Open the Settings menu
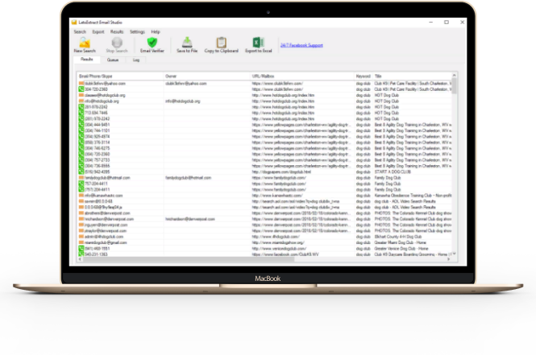 tap(137, 31)
